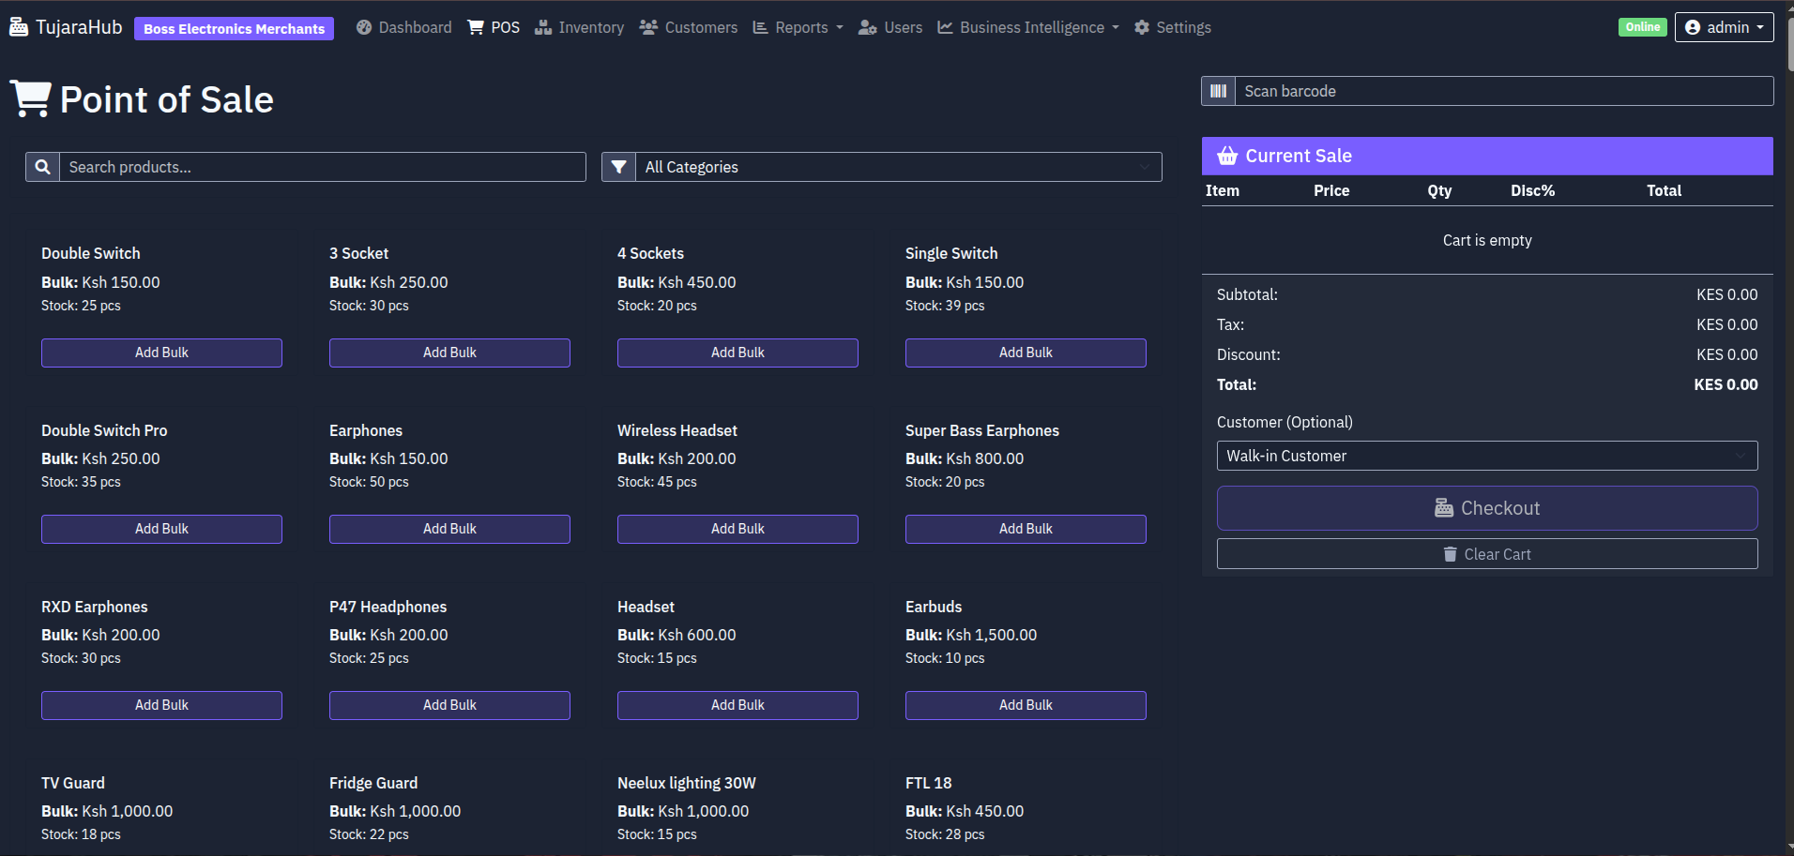This screenshot has width=1794, height=856.
Task: Click the large cart icon beside Point of Sale
Action: click(31, 98)
